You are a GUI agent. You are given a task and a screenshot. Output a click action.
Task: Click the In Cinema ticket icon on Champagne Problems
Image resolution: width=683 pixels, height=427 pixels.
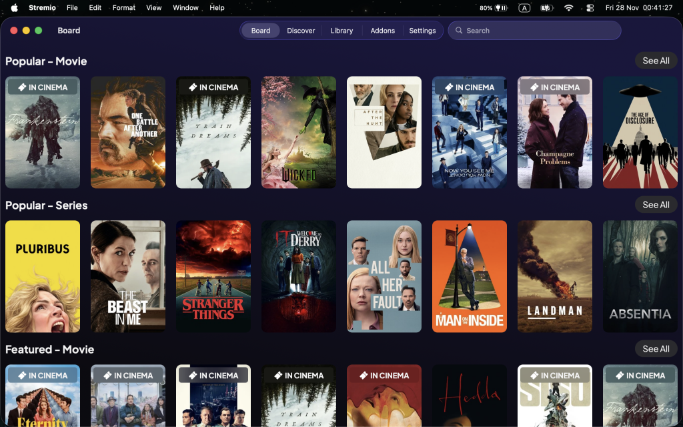(x=534, y=87)
